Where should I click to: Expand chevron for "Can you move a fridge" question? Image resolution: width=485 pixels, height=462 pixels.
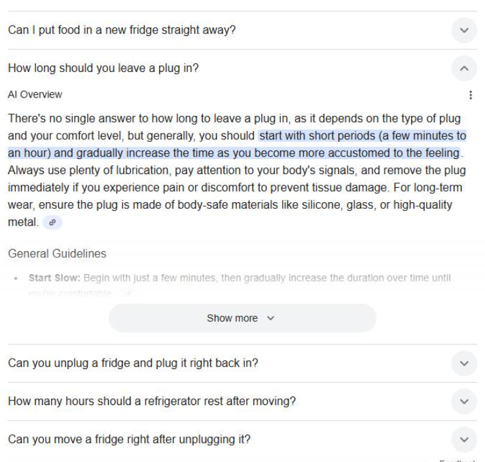464,439
